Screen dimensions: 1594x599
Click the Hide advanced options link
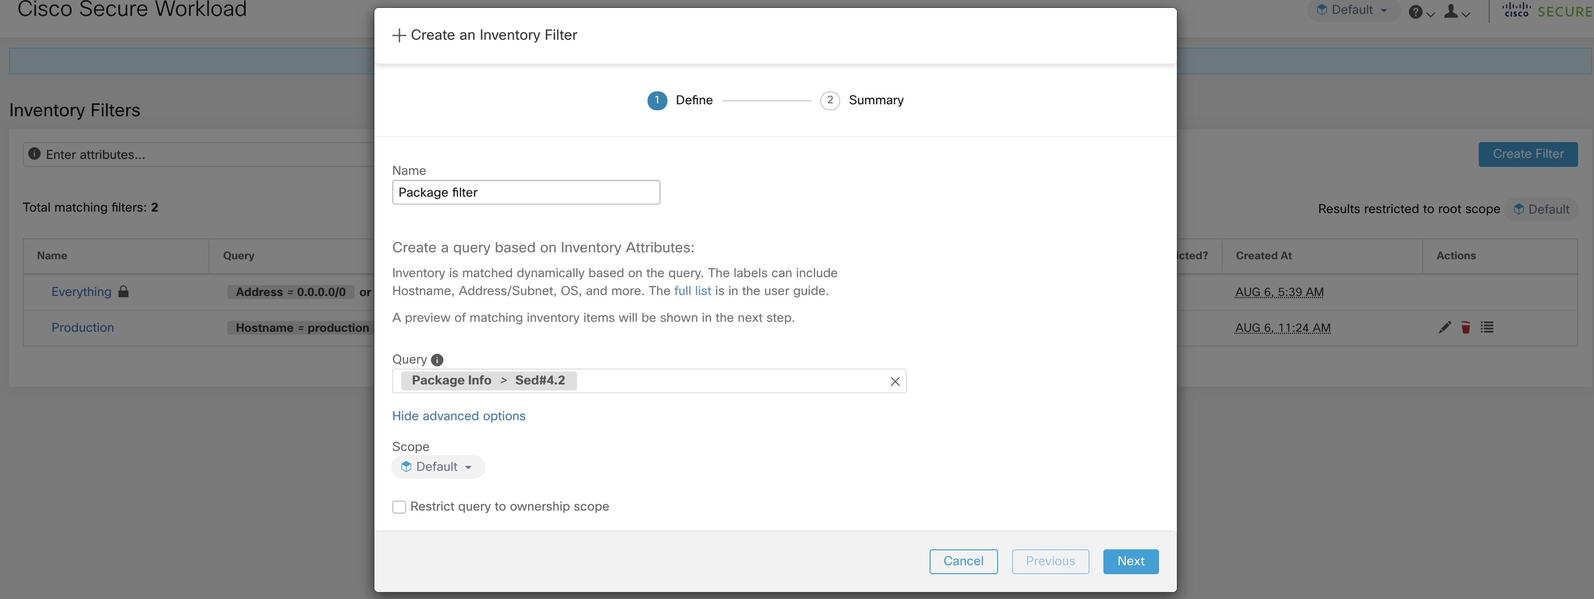pos(458,416)
